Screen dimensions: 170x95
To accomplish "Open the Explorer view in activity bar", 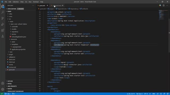I will (3, 6).
